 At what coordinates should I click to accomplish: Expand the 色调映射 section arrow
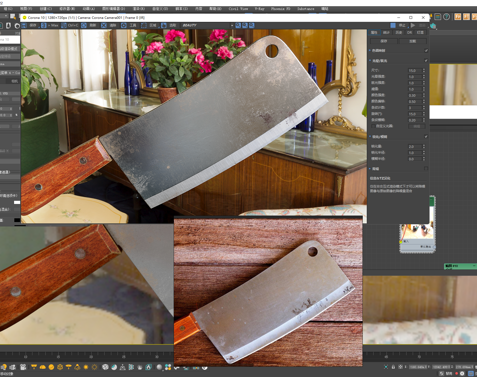[370, 50]
